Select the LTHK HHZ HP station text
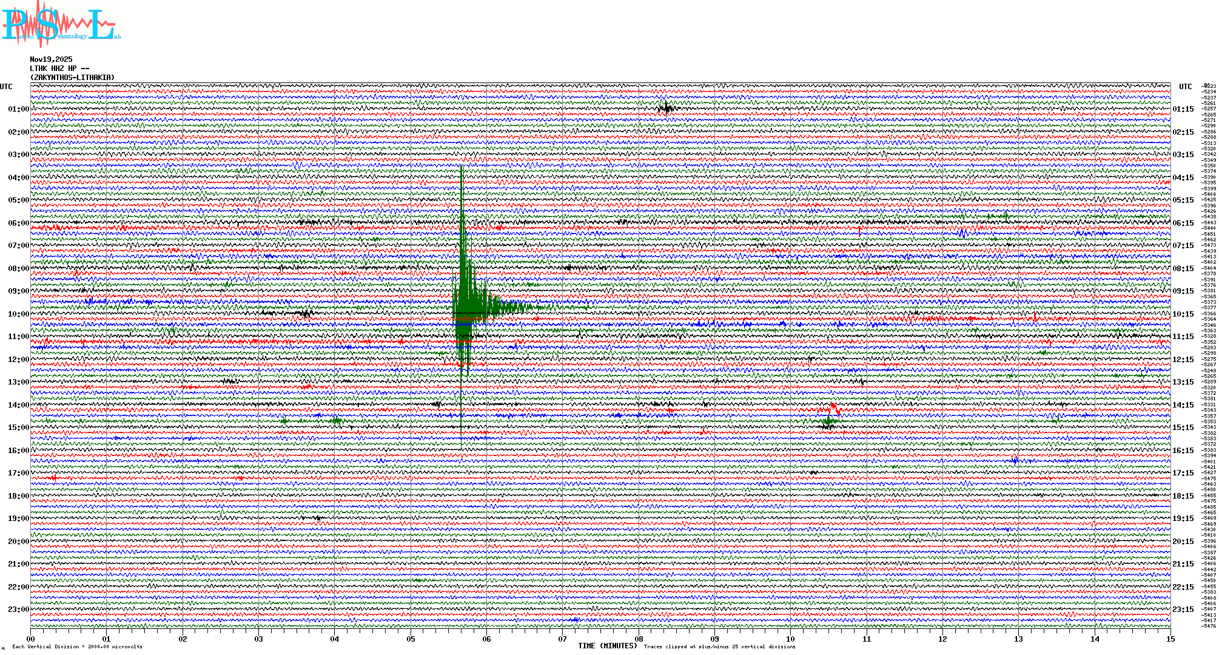This screenshot has height=655, width=1219. [59, 69]
